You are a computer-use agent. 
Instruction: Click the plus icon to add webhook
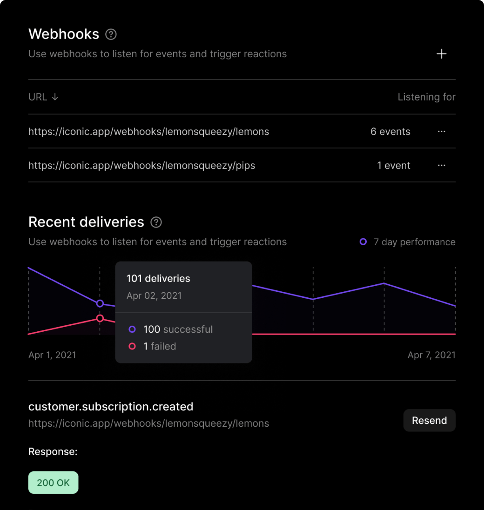(x=441, y=54)
